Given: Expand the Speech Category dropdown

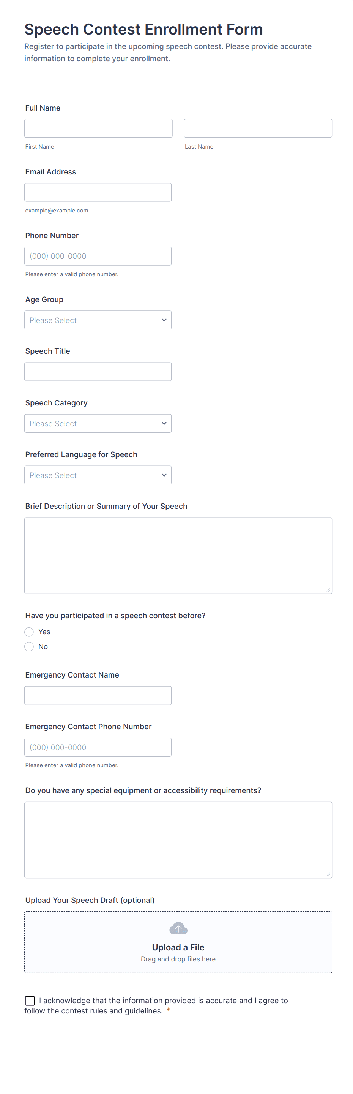Looking at the screenshot, I should click(98, 423).
